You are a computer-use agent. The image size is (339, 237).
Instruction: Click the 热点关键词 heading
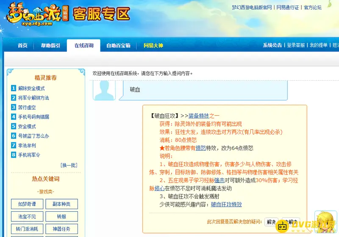tap(46, 179)
